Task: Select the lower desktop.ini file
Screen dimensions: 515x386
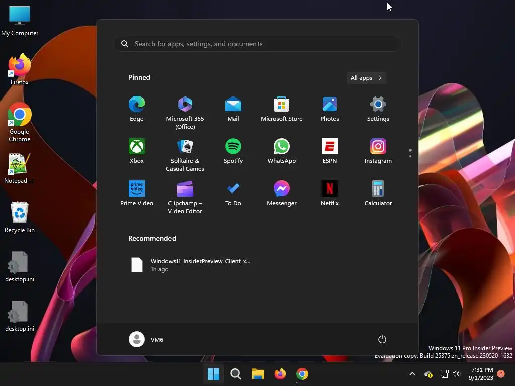Action: tap(20, 316)
